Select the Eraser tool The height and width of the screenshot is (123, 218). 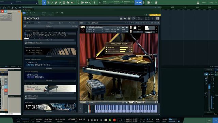pos(56,2)
